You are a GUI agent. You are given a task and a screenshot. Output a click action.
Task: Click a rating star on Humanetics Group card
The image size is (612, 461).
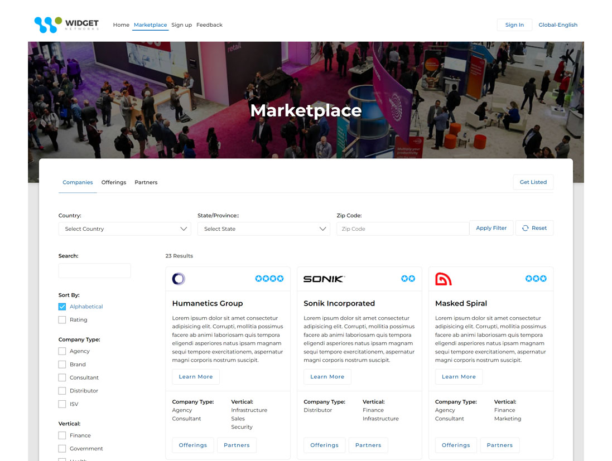269,278
